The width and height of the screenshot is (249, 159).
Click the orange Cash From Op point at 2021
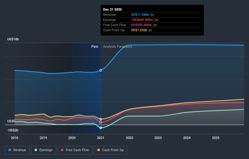101,119
